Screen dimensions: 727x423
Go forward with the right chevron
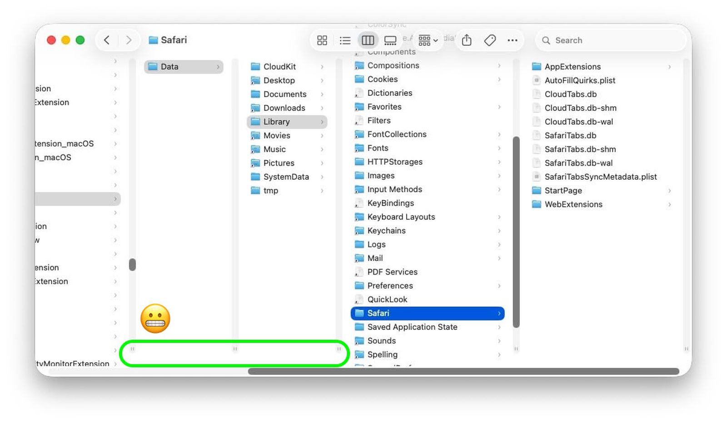(129, 40)
